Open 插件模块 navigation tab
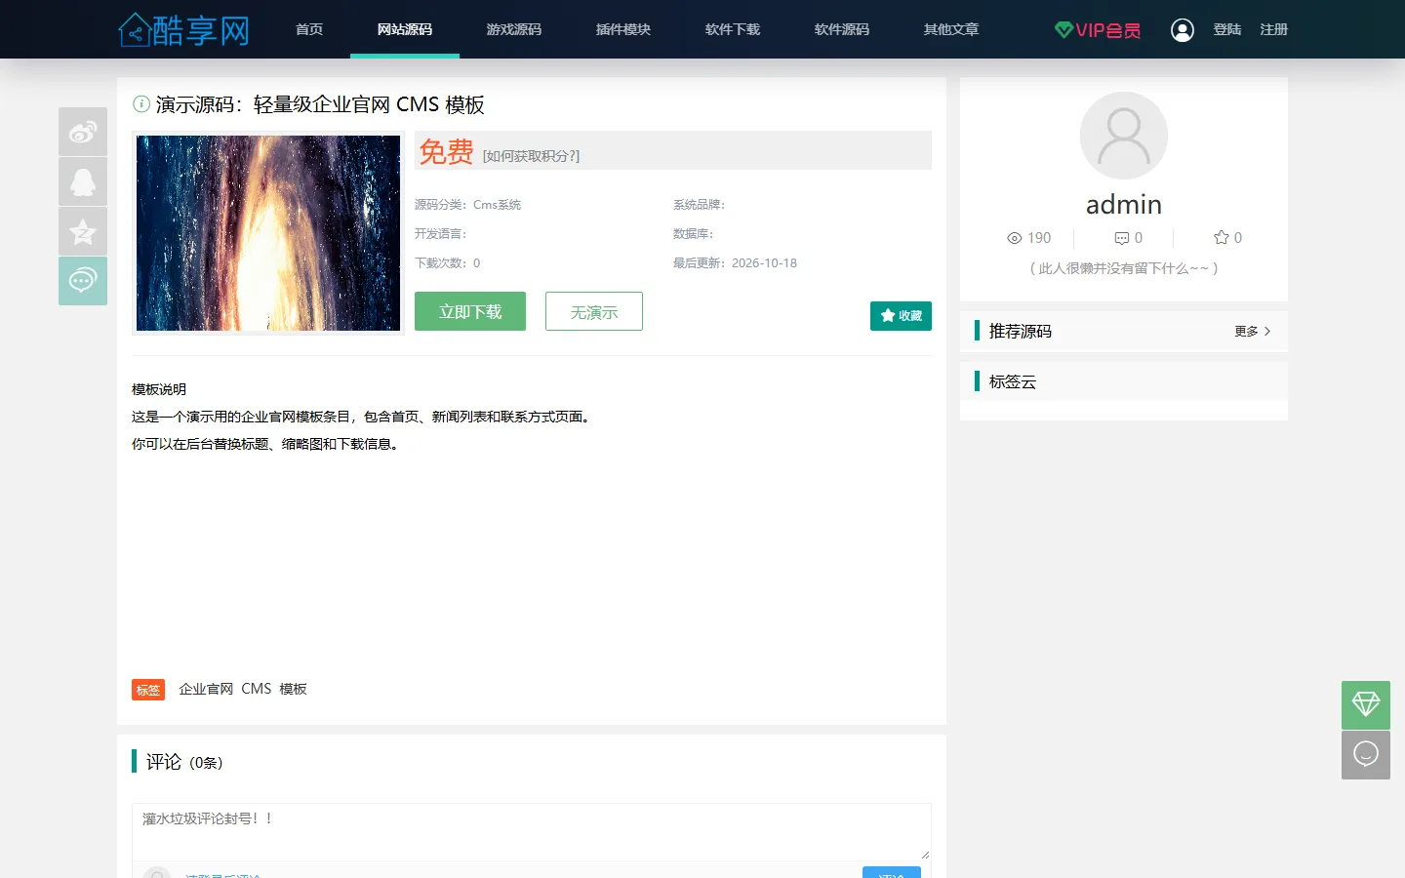The height and width of the screenshot is (878, 1405). 623,29
